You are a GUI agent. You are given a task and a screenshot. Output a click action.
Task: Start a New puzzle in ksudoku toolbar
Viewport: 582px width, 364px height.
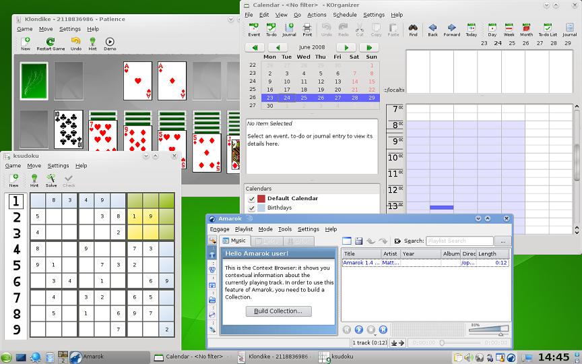click(x=13, y=181)
